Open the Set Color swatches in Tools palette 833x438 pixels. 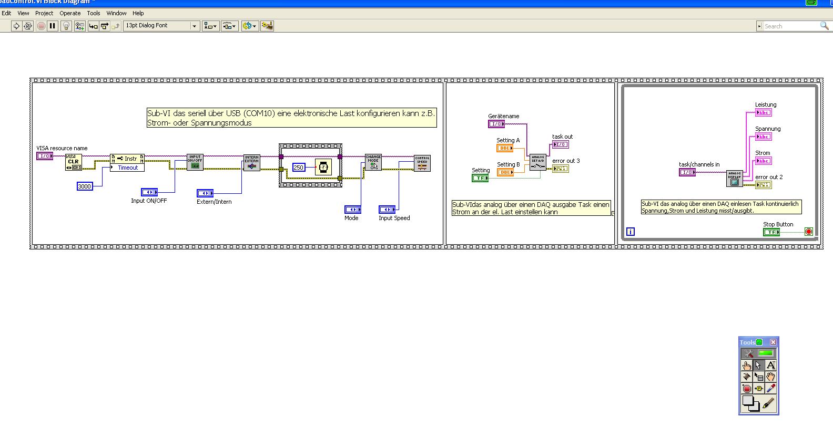[750, 403]
